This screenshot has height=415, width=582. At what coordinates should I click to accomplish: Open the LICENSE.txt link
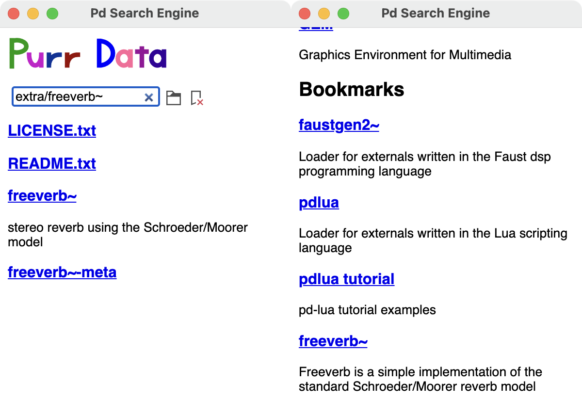[52, 130]
